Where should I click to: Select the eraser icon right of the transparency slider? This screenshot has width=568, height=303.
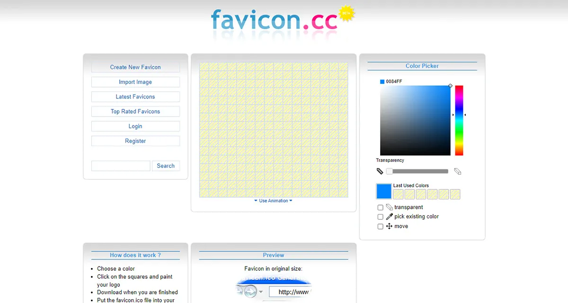pyautogui.click(x=458, y=171)
